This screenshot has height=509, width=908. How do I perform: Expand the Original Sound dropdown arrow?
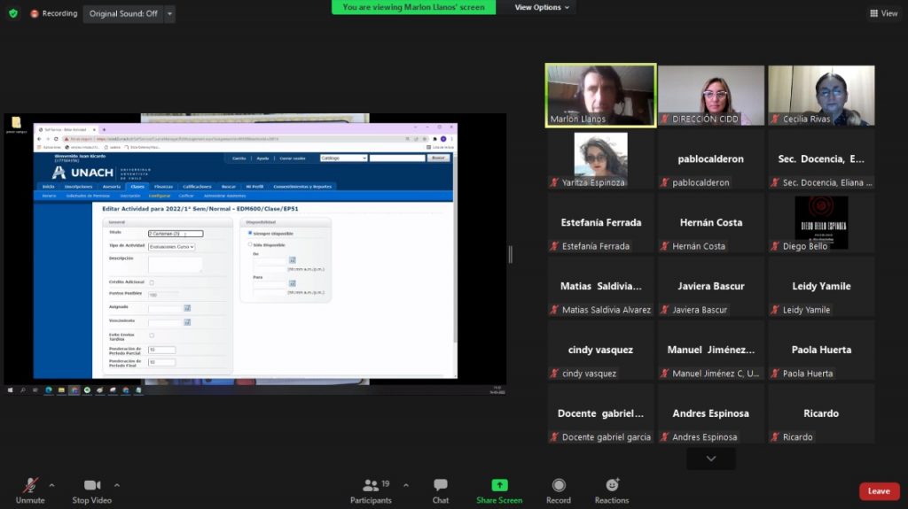(169, 14)
